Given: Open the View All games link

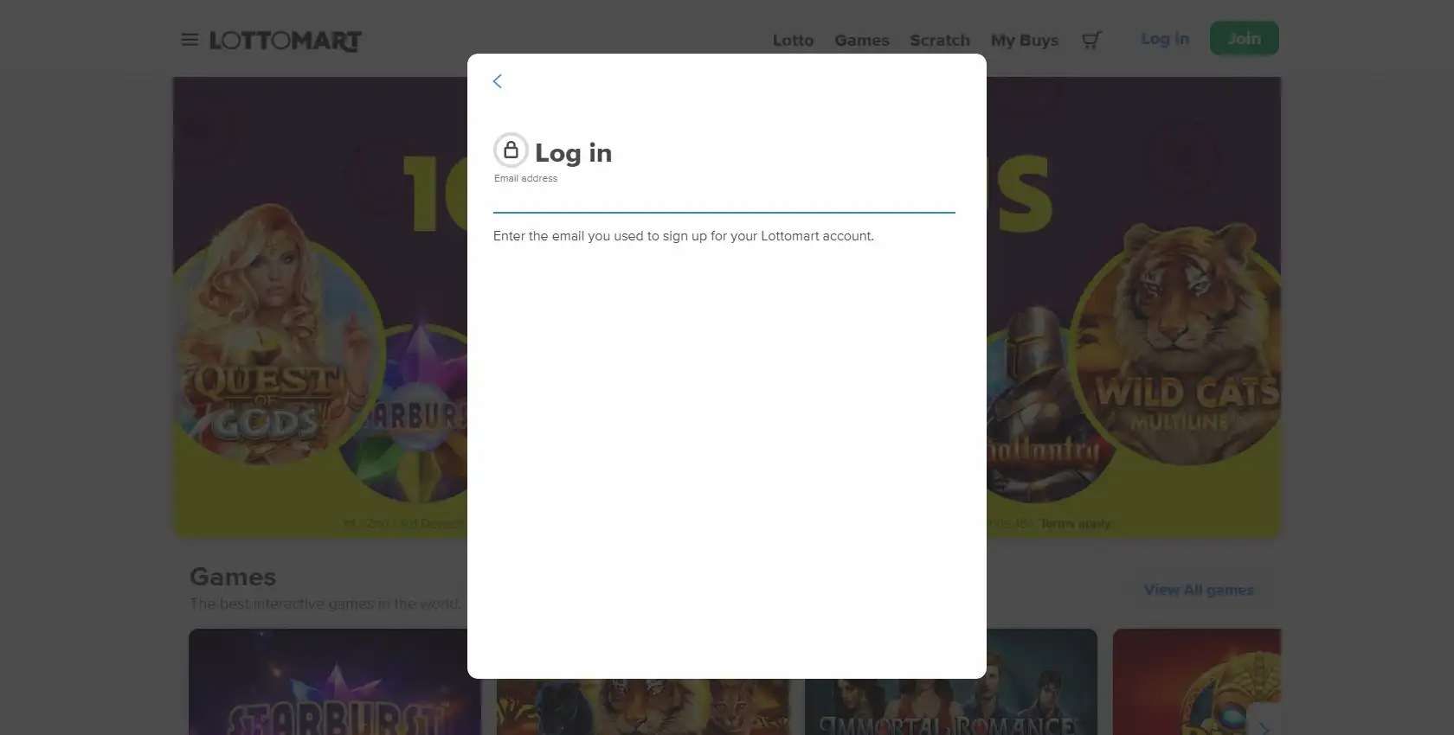Looking at the screenshot, I should (1198, 590).
